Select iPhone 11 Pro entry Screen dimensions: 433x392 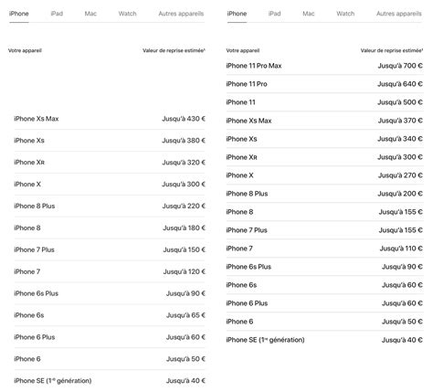point(324,84)
